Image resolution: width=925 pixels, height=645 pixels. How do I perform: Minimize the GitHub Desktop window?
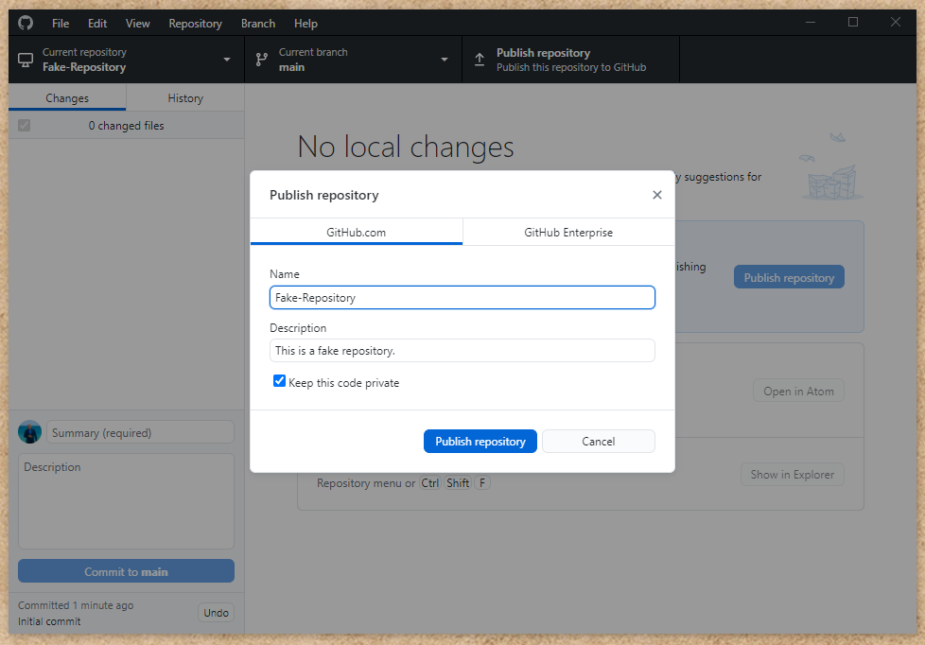coord(811,23)
